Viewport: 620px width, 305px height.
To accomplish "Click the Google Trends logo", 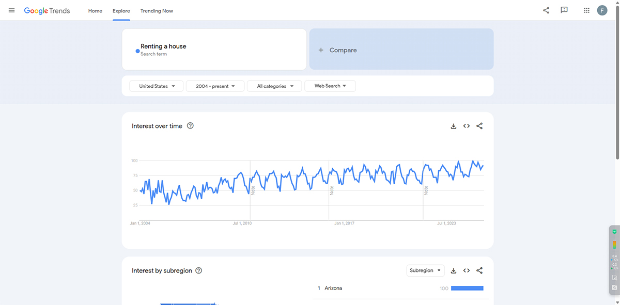I will [47, 11].
